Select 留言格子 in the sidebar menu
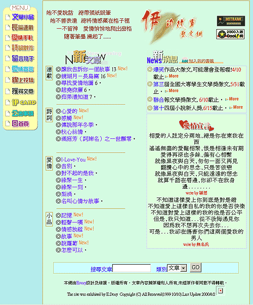The width and height of the screenshot is (253, 305). [23, 59]
